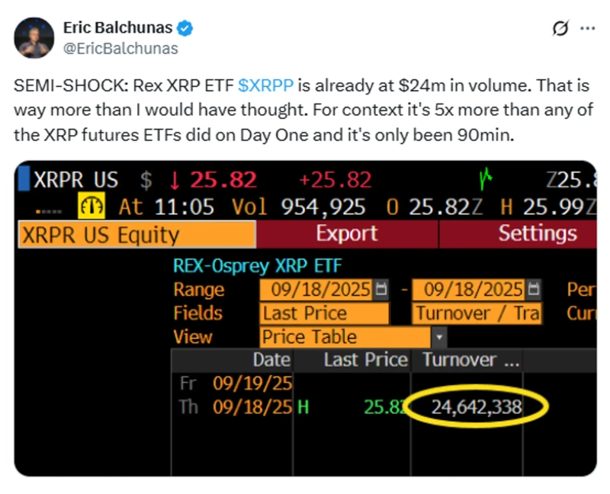610x494 pixels.
Task: Click the Export menu button
Action: (347, 233)
